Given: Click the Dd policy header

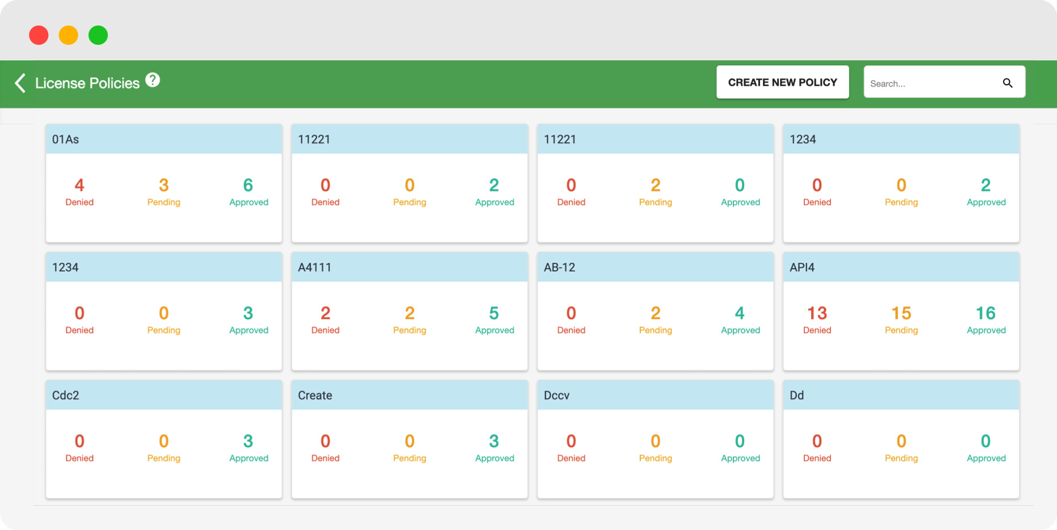Looking at the screenshot, I should click(901, 395).
